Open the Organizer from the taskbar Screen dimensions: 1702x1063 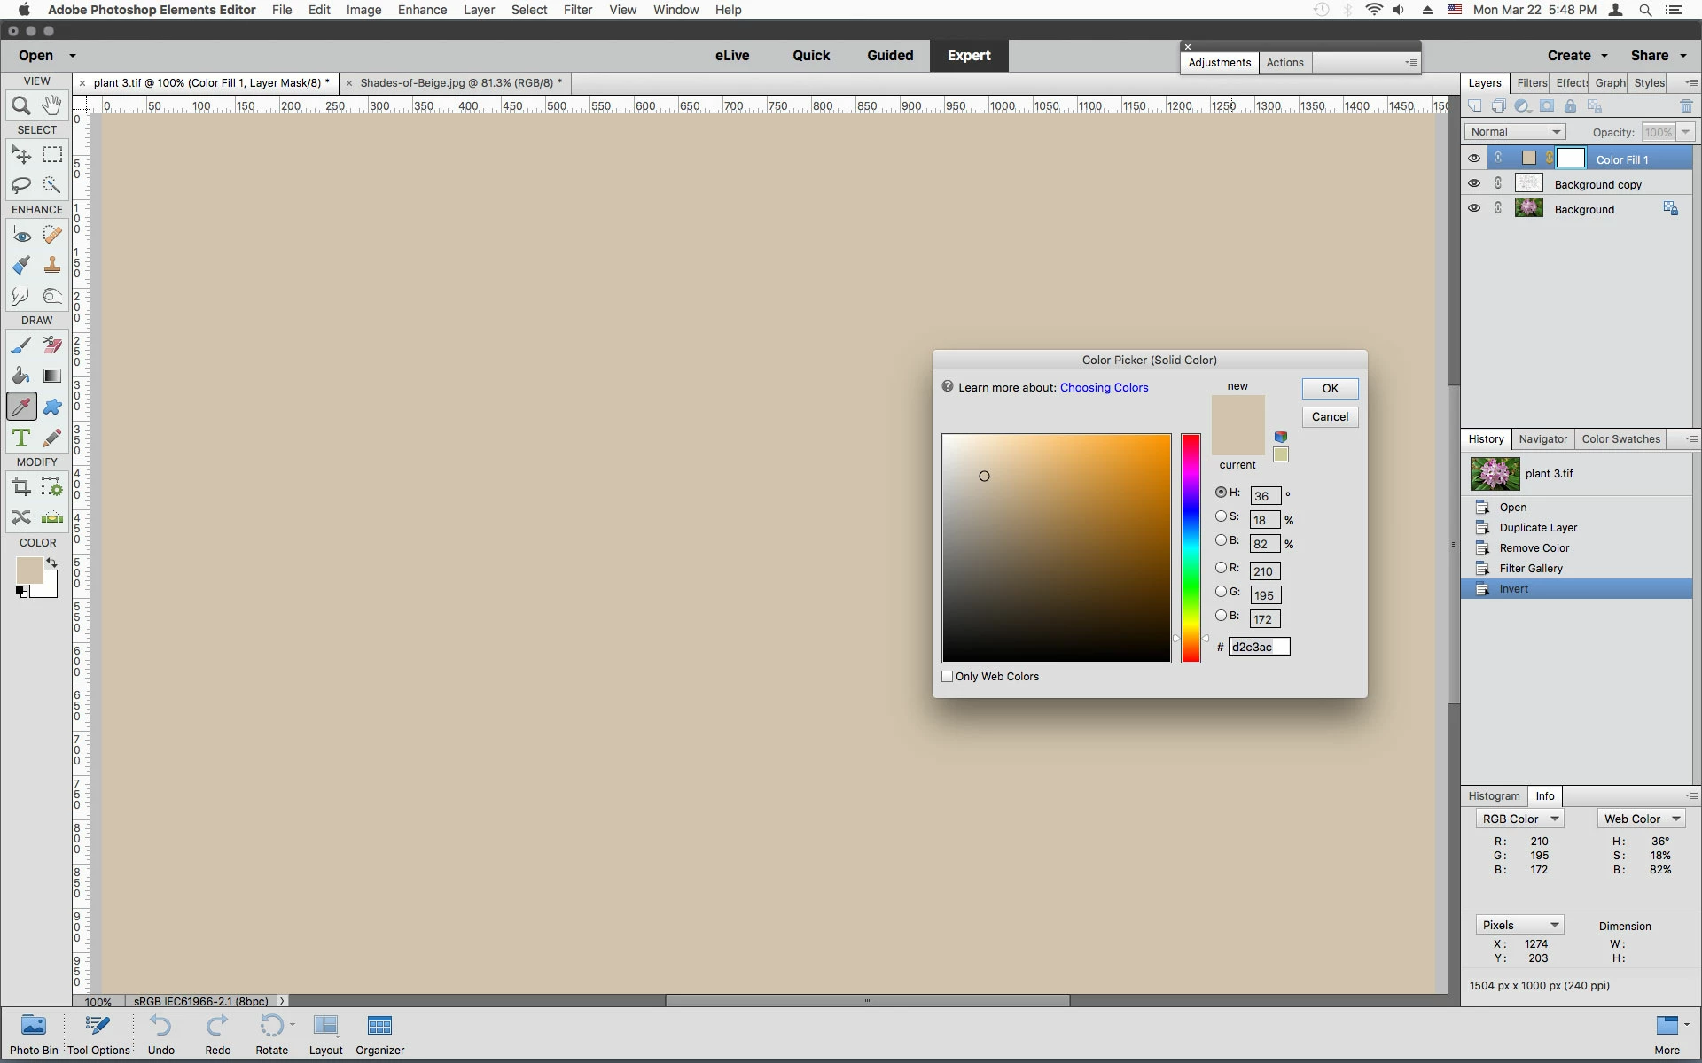pyautogui.click(x=379, y=1034)
